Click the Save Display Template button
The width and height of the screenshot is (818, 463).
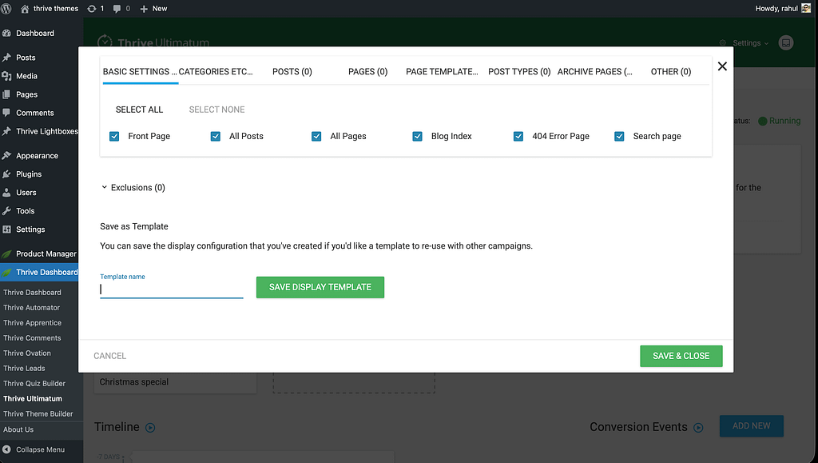coord(320,287)
